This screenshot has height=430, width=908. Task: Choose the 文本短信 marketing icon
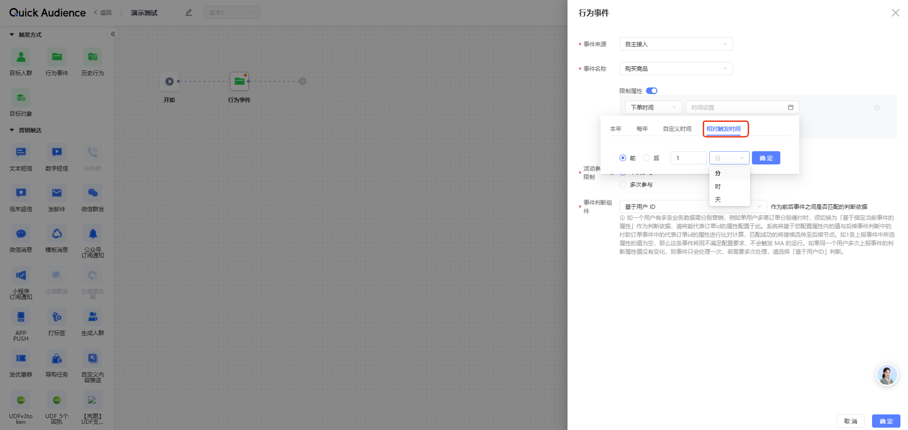[21, 152]
